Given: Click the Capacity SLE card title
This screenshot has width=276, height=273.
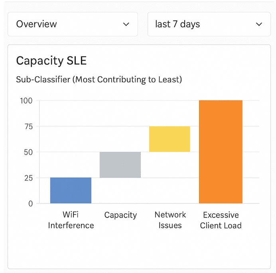Looking at the screenshot, I should click(x=51, y=61).
